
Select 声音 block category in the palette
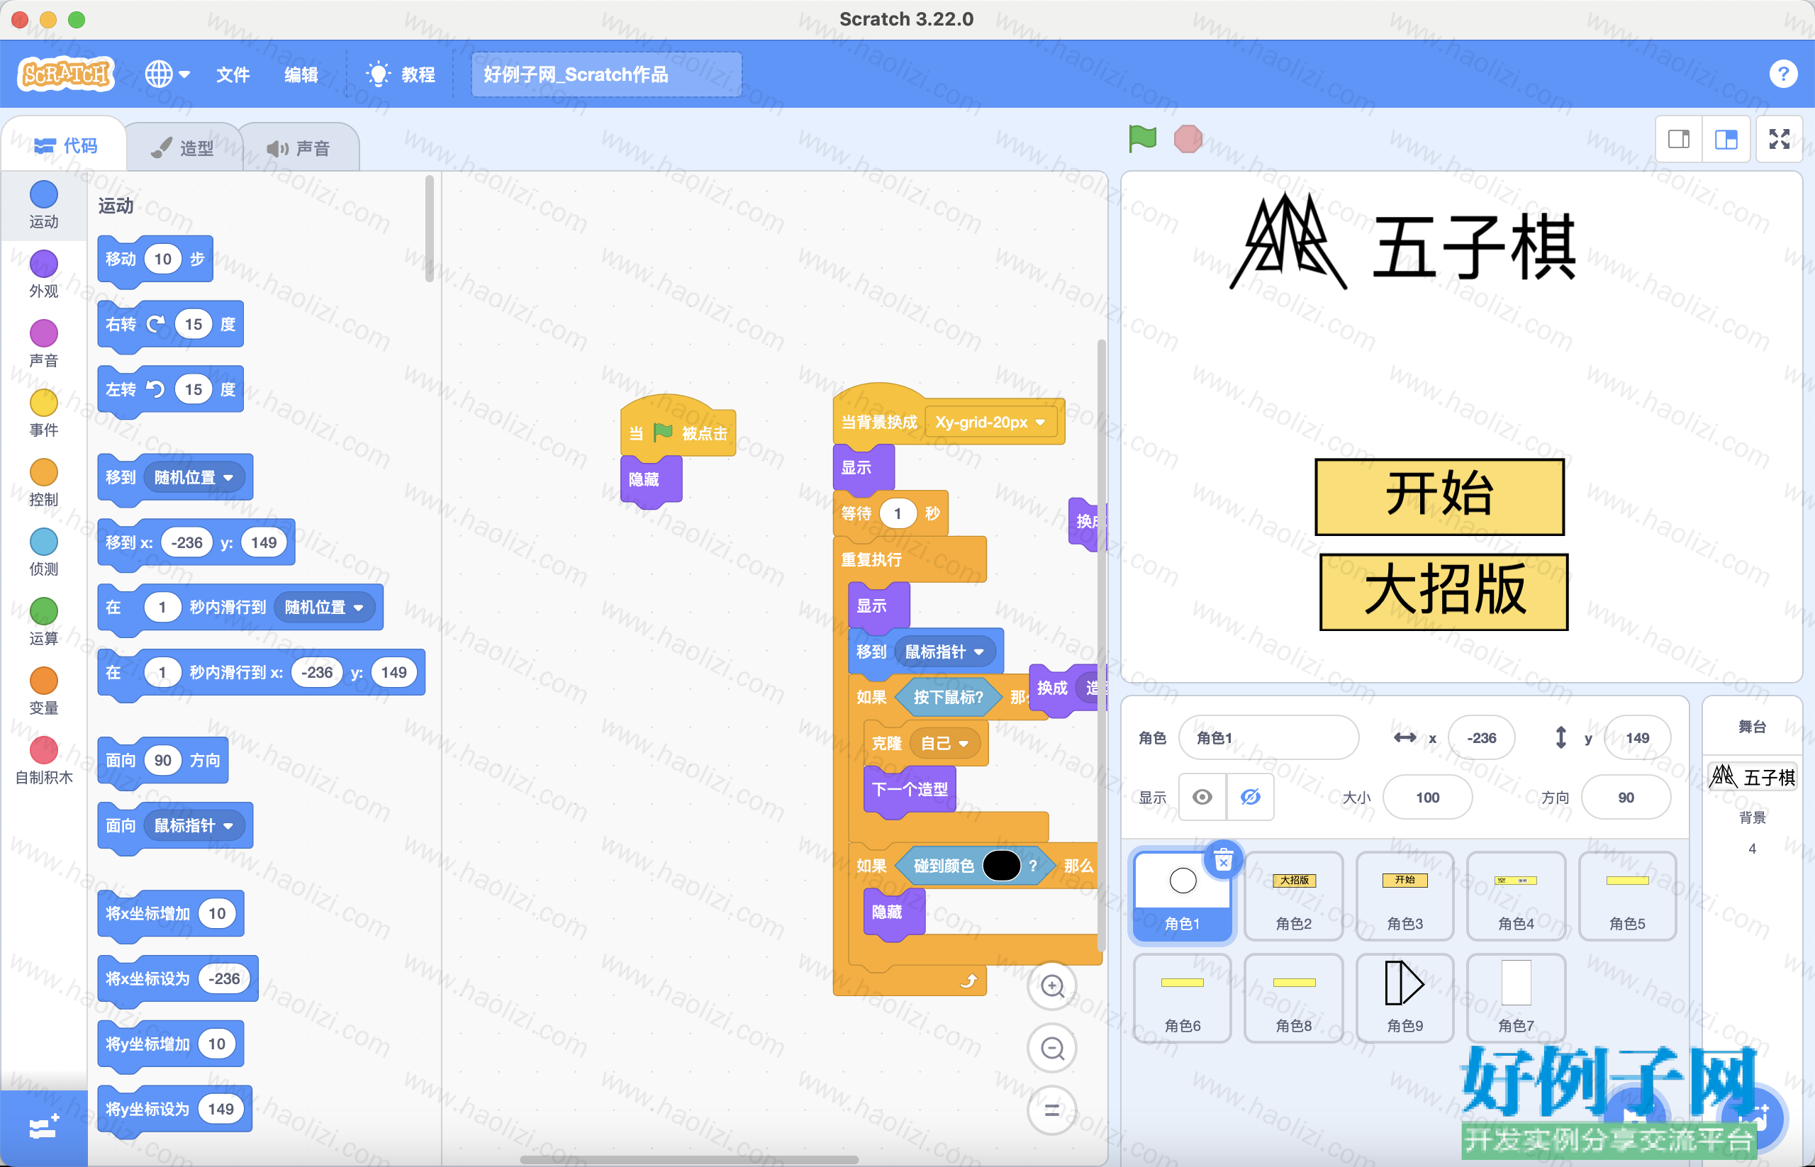44,344
